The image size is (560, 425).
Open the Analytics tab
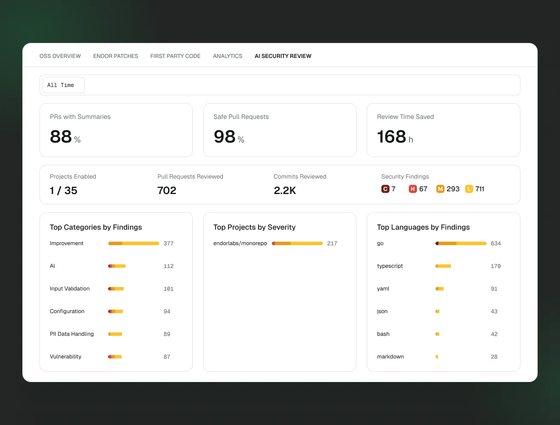click(x=228, y=56)
